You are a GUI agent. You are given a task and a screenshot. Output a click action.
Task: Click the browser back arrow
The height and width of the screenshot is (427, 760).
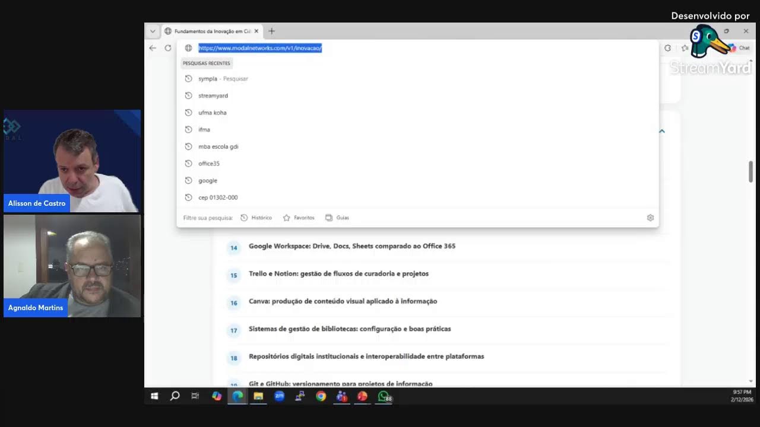click(x=153, y=48)
